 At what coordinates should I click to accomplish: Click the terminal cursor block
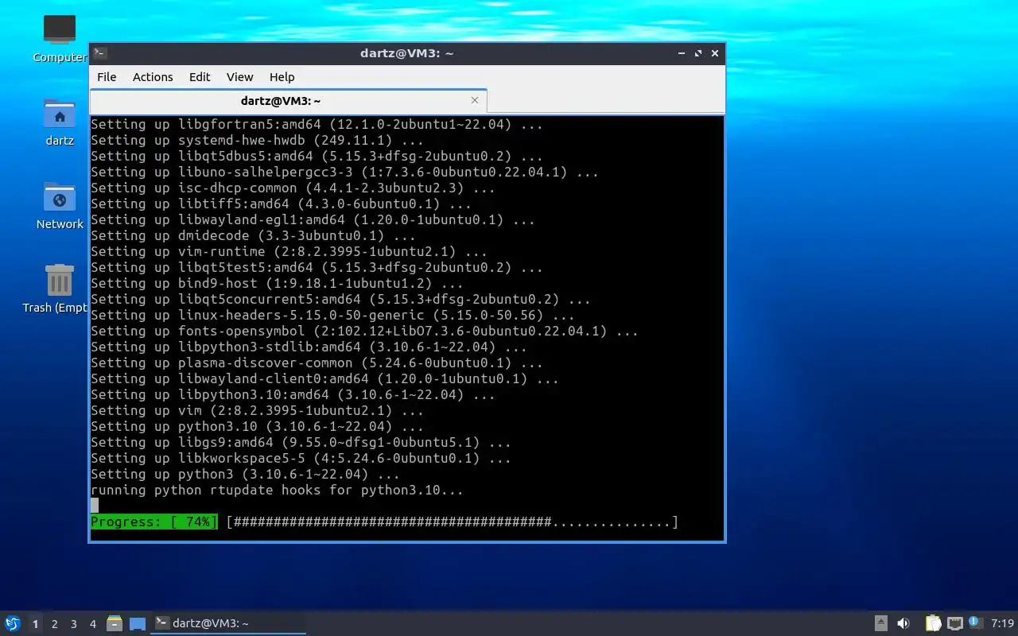point(95,506)
